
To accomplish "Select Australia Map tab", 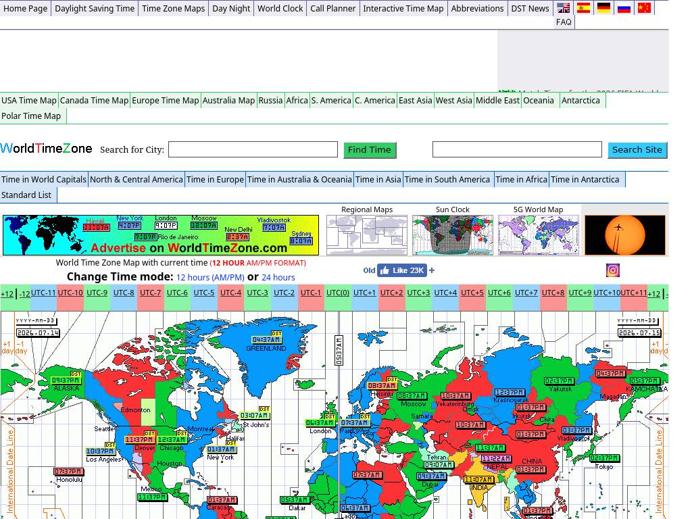I will 228,101.
